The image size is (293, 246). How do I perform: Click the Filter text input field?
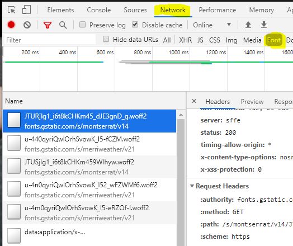50,40
